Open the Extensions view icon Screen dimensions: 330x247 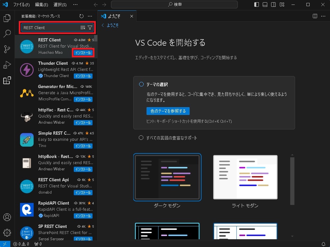click(x=7, y=80)
